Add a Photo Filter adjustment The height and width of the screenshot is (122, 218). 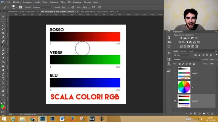[191, 42]
